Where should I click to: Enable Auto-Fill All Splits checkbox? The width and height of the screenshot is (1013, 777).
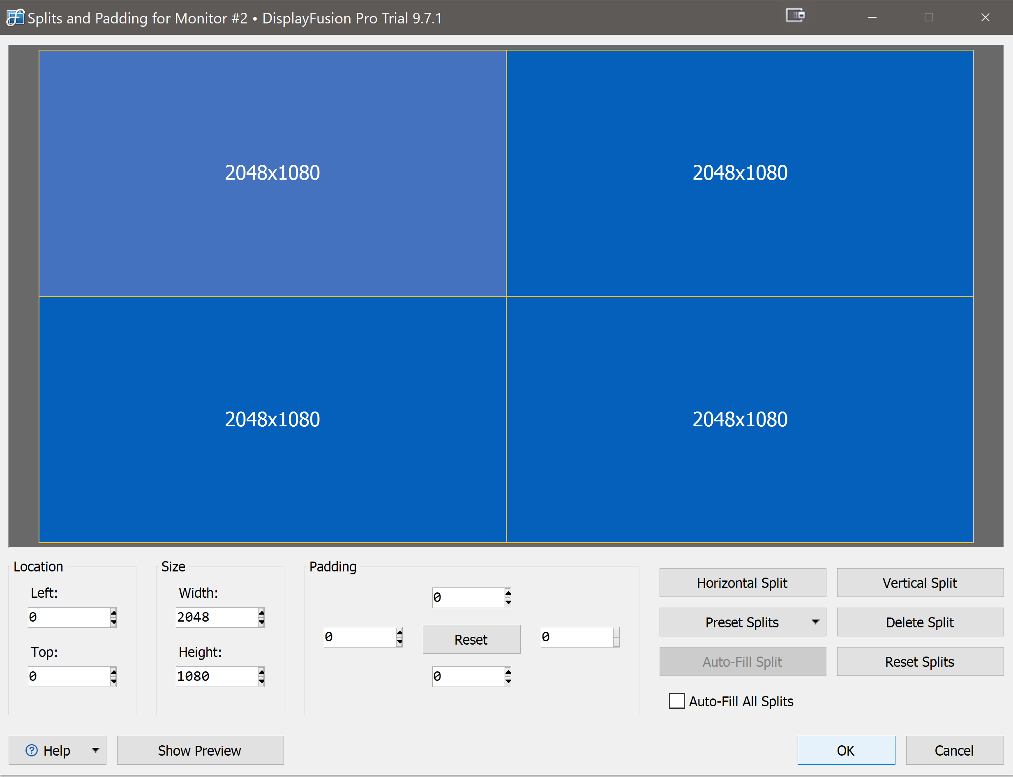[x=677, y=701]
